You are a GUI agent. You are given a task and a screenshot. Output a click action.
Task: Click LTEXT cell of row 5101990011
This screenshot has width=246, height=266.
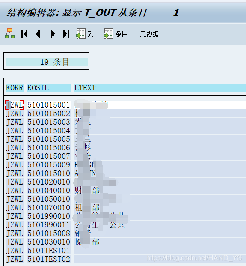coord(160,225)
